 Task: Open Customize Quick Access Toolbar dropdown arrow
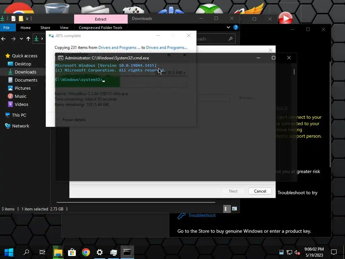click(27, 19)
